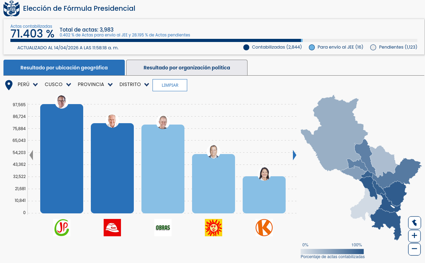Toggle the Contabilizadas legend indicator

pyautogui.click(x=246, y=48)
